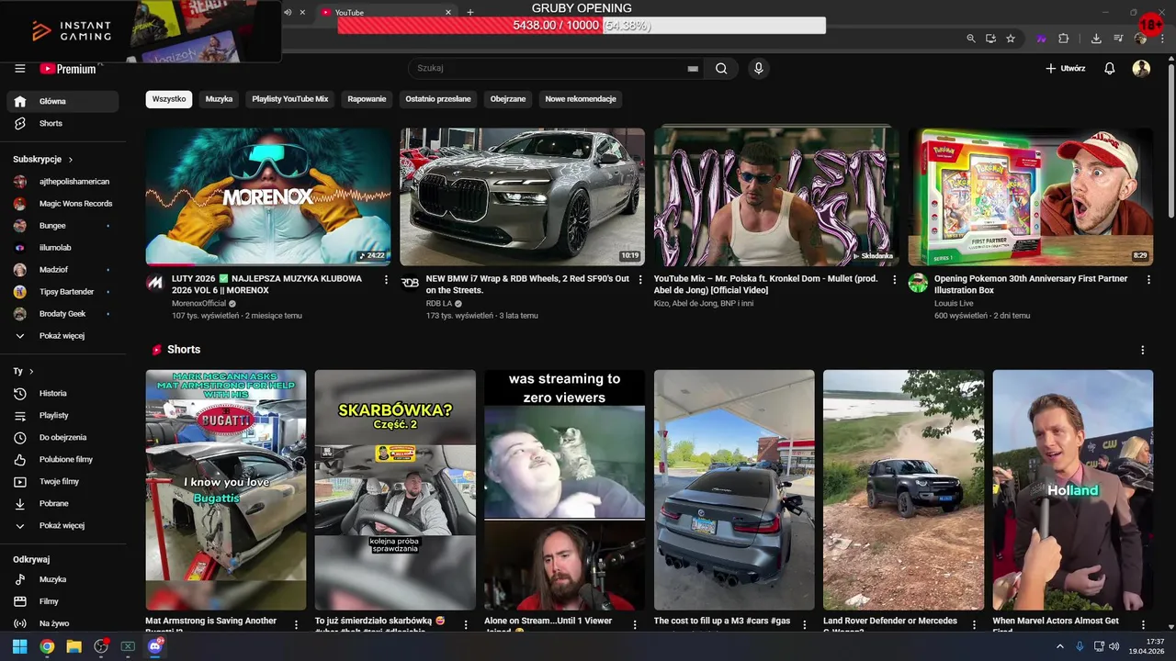Open the browser zoom magnifier icon

(x=971, y=39)
